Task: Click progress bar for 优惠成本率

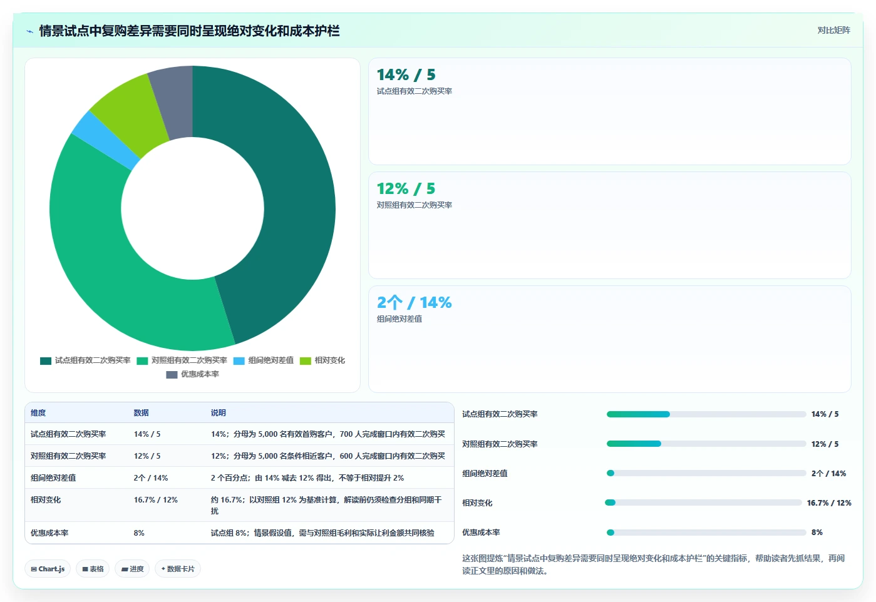Action: [x=706, y=533]
